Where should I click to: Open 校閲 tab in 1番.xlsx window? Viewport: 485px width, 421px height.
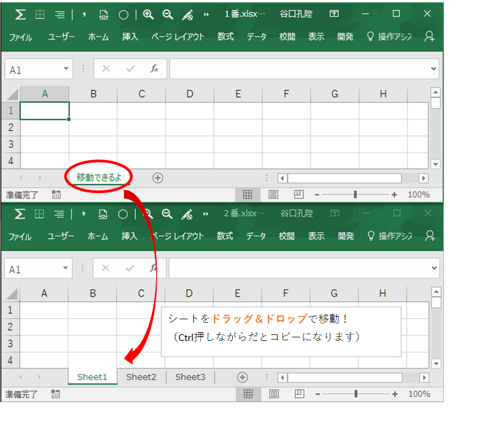click(x=287, y=37)
